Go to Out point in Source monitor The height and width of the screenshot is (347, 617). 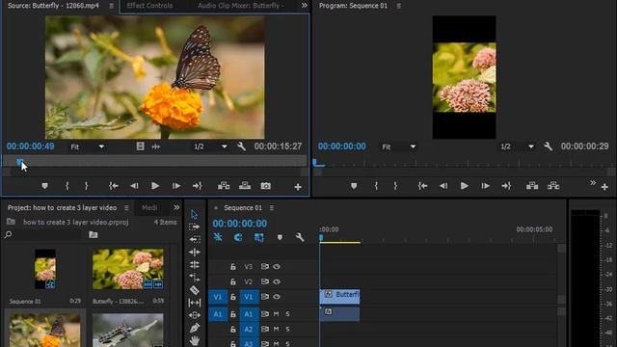(x=197, y=186)
